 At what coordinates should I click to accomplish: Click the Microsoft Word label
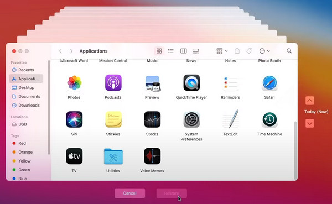pos(74,61)
